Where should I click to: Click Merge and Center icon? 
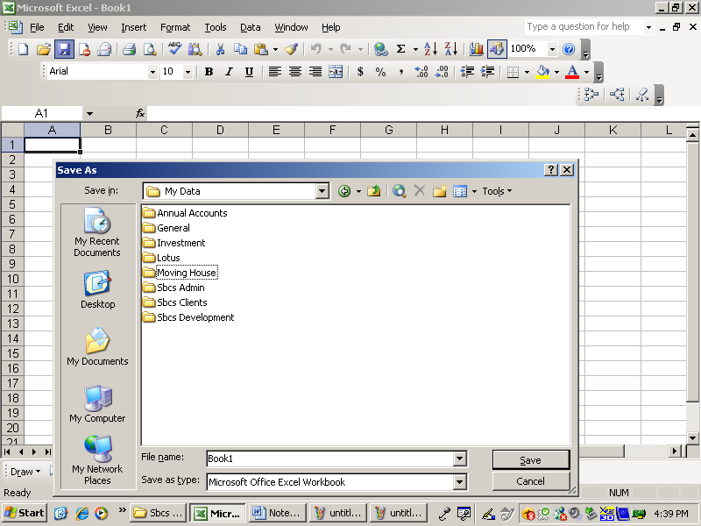(336, 72)
